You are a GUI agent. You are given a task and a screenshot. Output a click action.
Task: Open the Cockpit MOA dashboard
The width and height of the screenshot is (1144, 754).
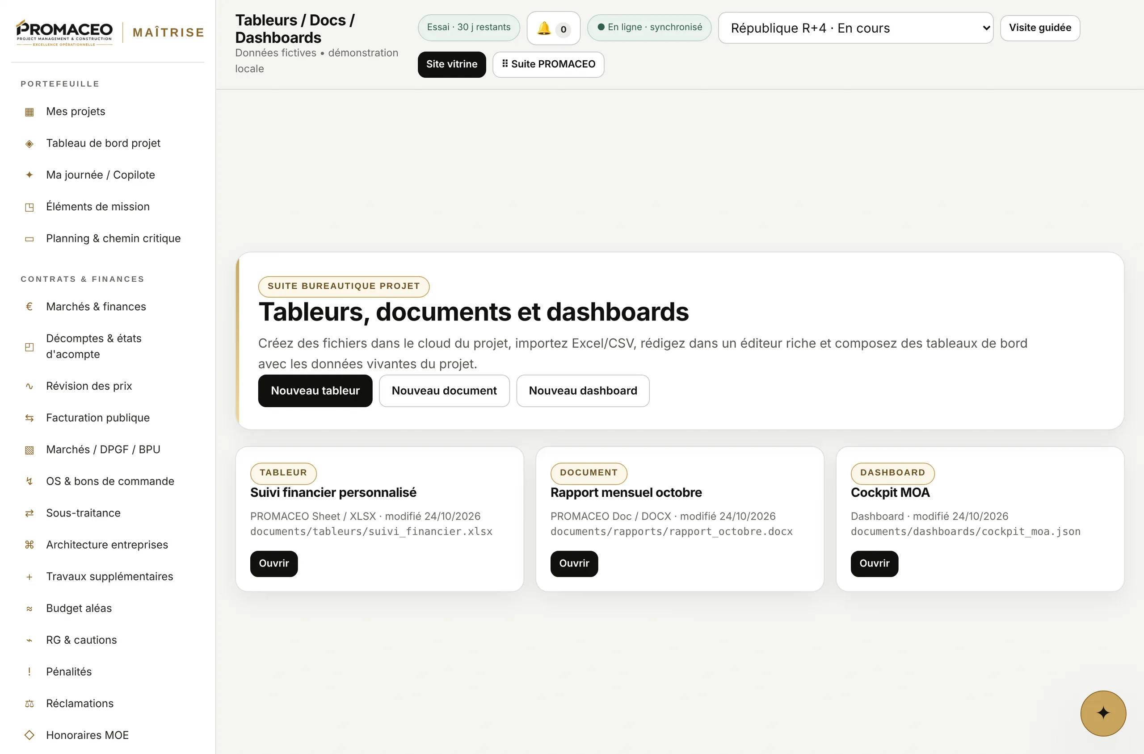[x=875, y=563]
